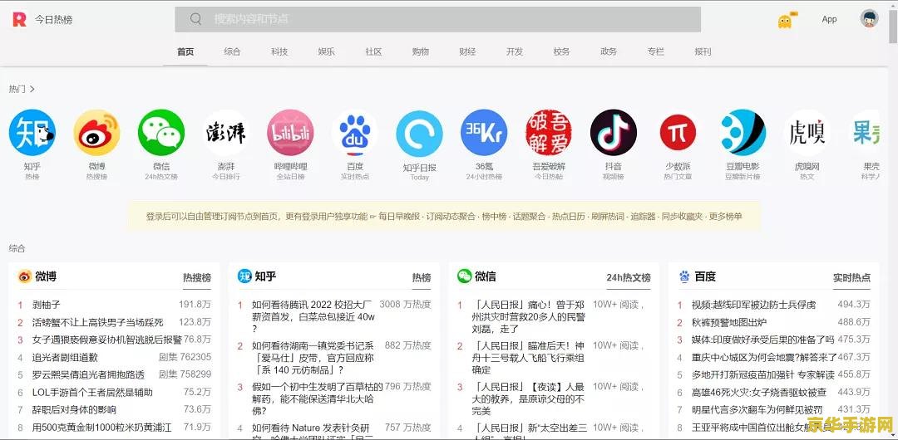Open the 百度 实时热点 link
The height and width of the screenshot is (440, 898).
tap(851, 277)
